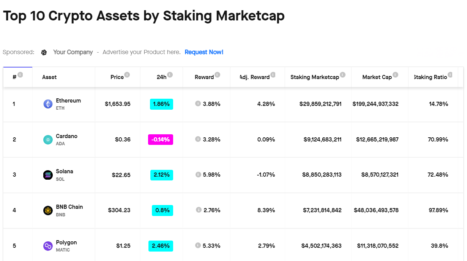467x261 pixels.
Task: Click the Solana coin logo icon
Action: [48, 175]
